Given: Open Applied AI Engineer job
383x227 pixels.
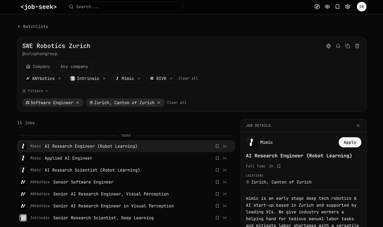Looking at the screenshot, I should pos(126,158).
